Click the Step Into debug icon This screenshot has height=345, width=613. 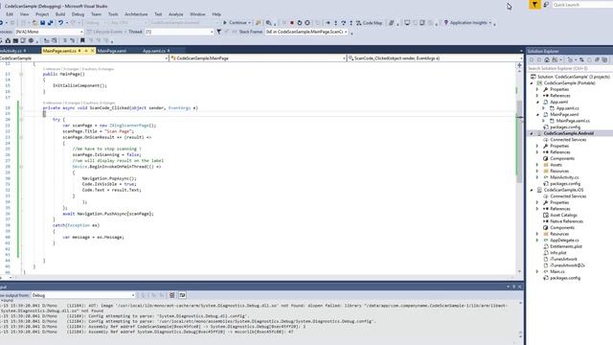tap(335, 23)
